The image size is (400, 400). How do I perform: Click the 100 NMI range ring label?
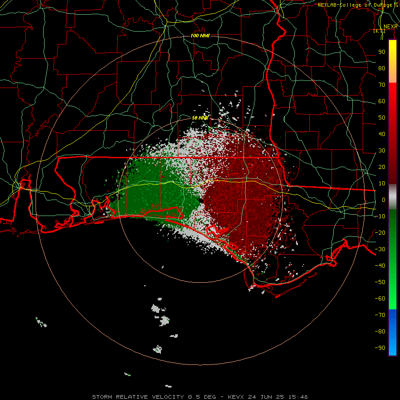coord(200,36)
